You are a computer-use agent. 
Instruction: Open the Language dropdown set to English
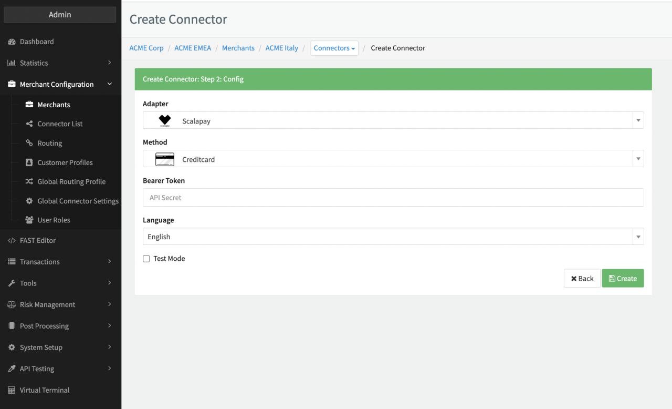click(393, 237)
